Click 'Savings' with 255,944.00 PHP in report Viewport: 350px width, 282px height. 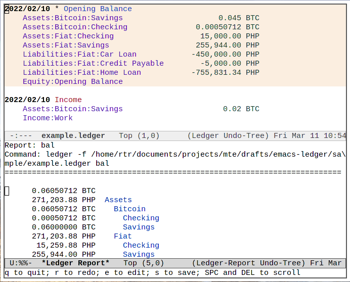click(139, 254)
